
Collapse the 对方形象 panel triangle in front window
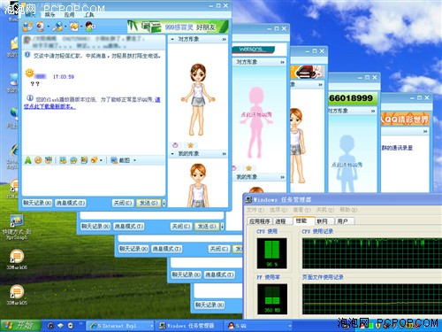172,39
